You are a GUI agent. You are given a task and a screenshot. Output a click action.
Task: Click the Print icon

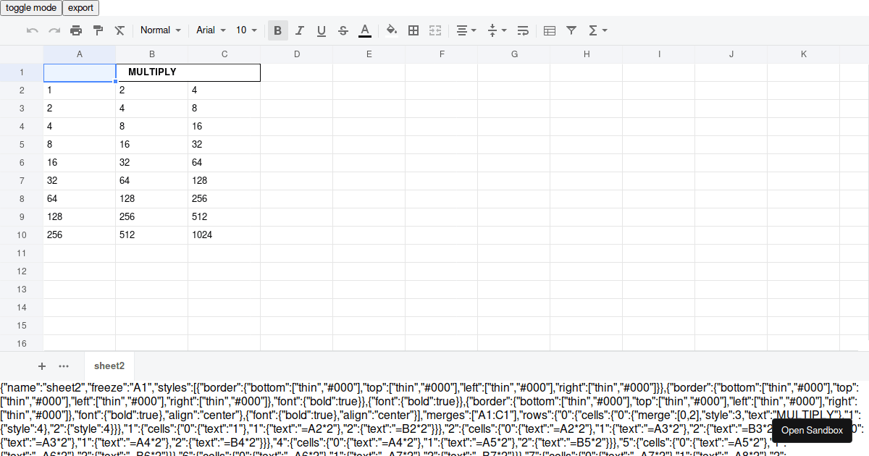75,30
